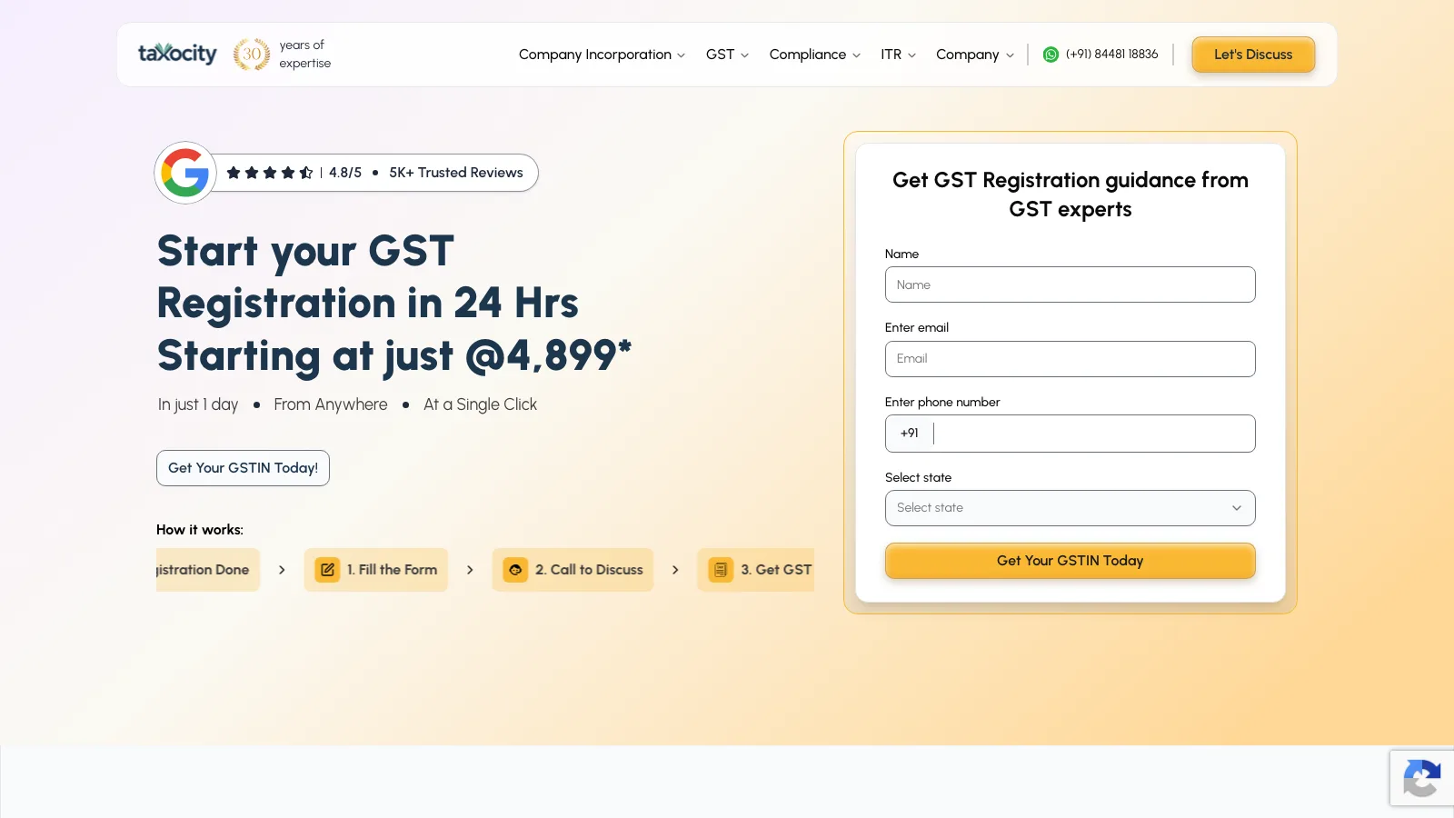Click the phone number (+91) 84481 18836
Image resolution: width=1454 pixels, height=818 pixels.
tap(1111, 55)
